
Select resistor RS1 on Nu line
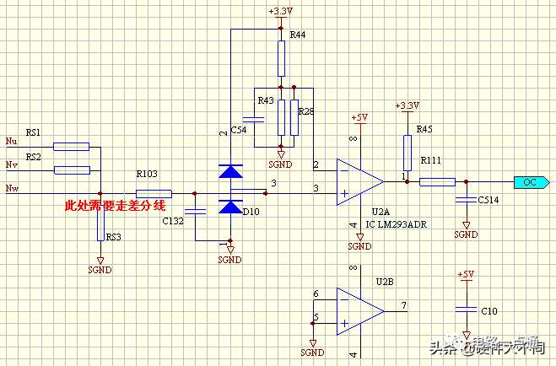(71, 147)
